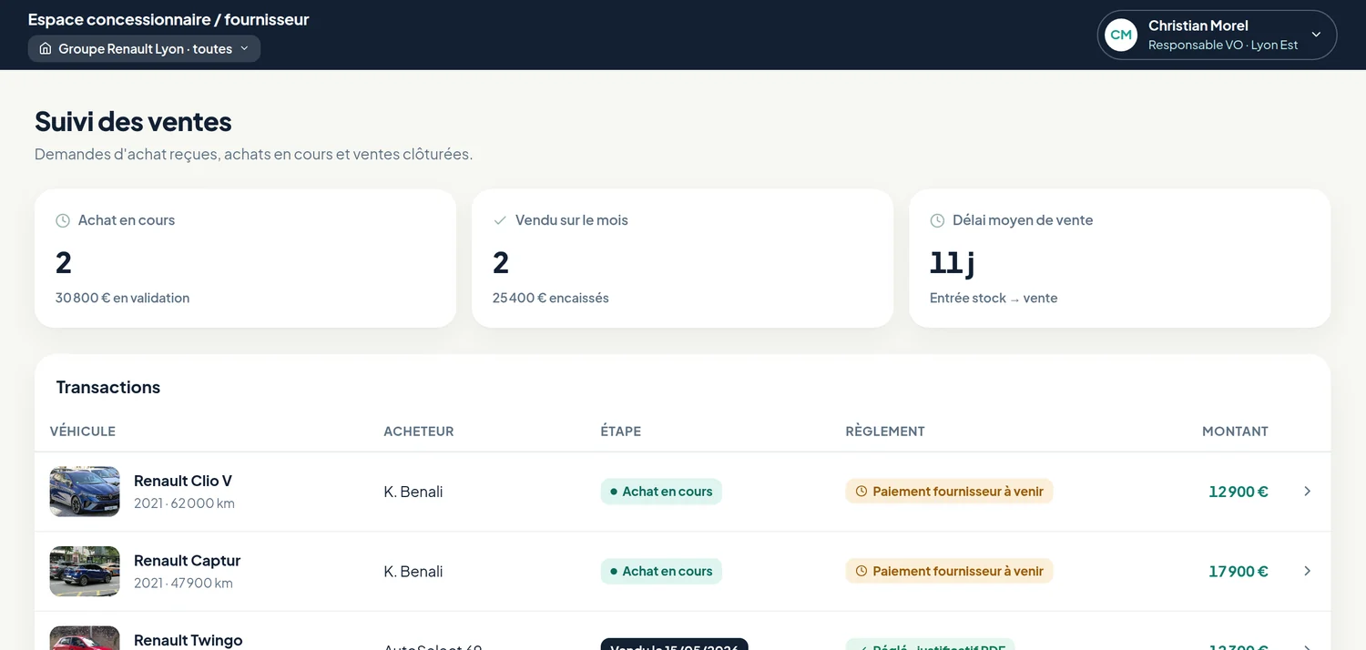Click Paiement fournisseur à venir on Clio row

[x=949, y=492]
